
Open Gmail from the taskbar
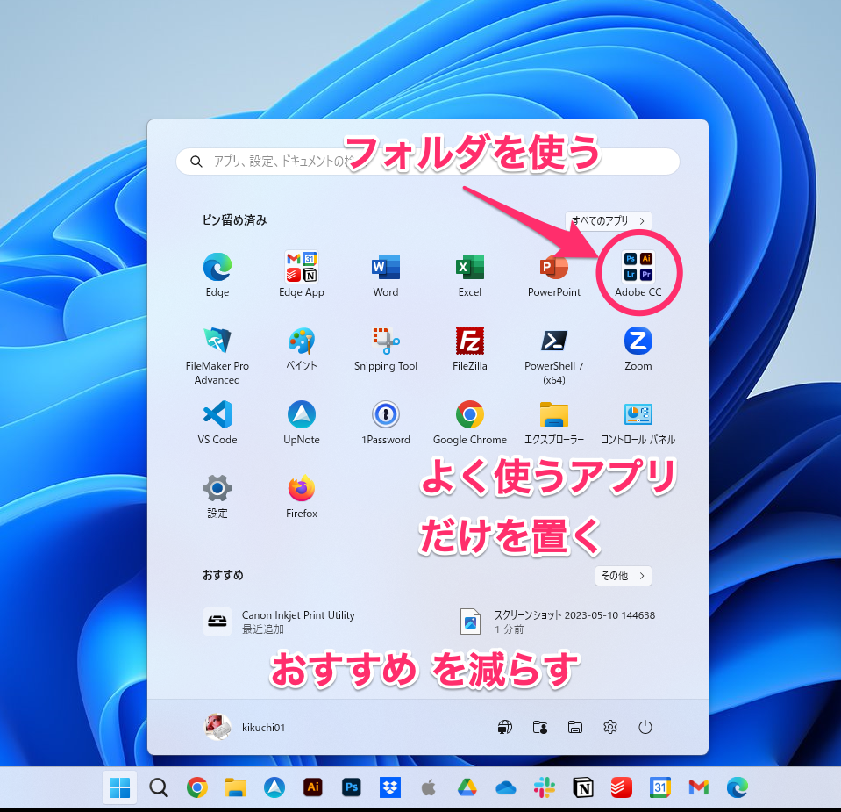point(699,787)
